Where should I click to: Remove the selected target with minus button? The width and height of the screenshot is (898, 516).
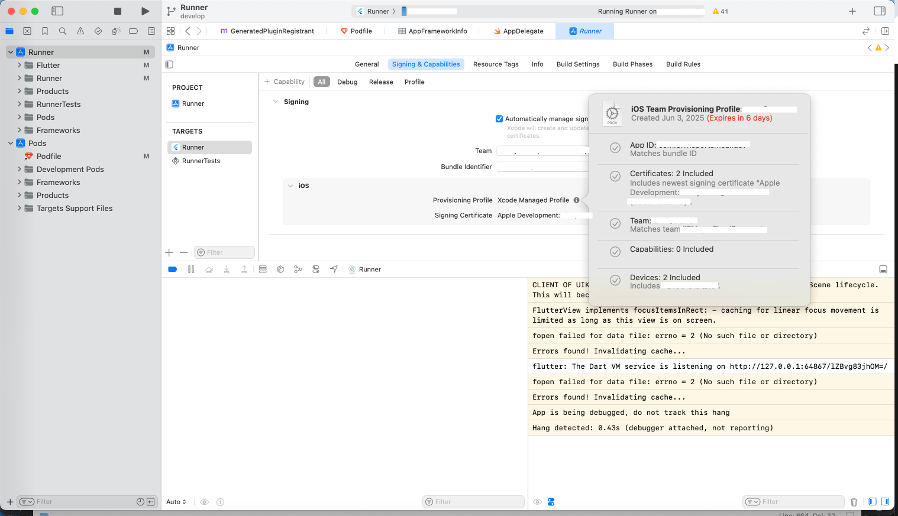point(184,252)
